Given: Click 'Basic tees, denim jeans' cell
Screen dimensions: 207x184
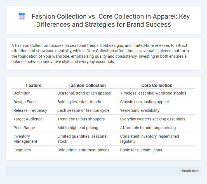Looking at the screenshot, I should tap(141, 150).
